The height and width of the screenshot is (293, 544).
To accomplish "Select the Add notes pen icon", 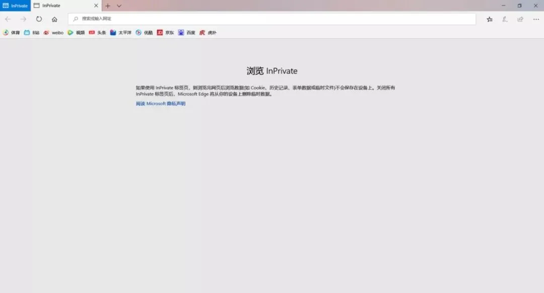I will click(505, 19).
